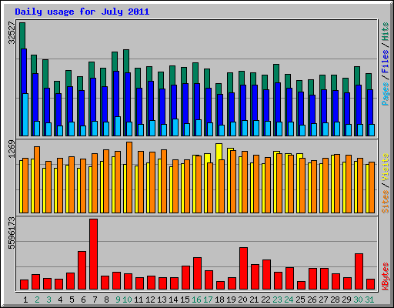Click the red KBytes bar for day 16
The width and height of the screenshot is (394, 308).
coord(198,273)
